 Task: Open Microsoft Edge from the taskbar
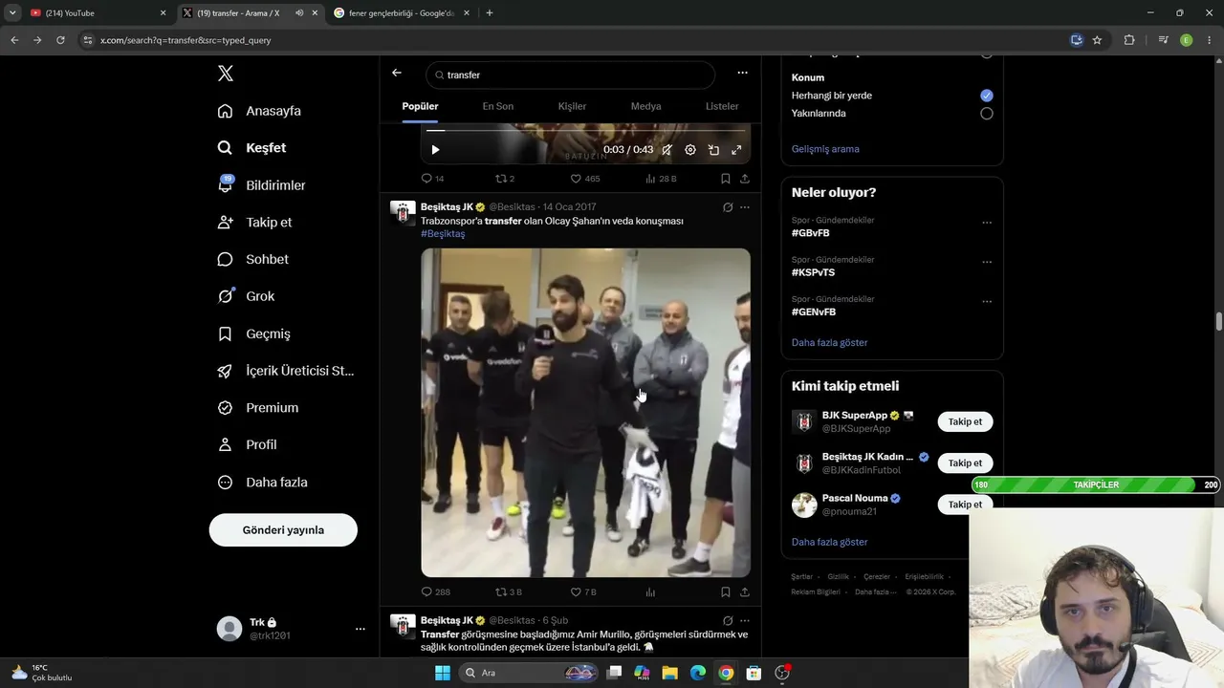point(698,673)
